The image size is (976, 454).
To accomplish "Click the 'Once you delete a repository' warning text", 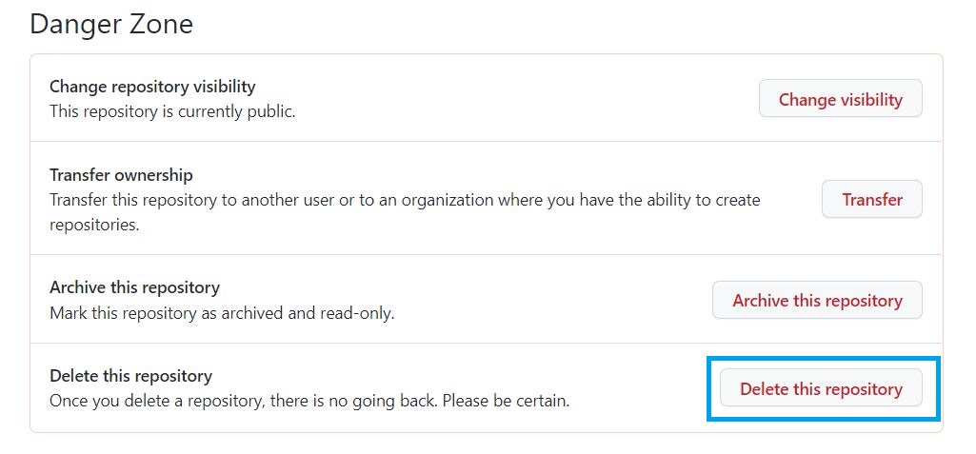I will click(309, 402).
